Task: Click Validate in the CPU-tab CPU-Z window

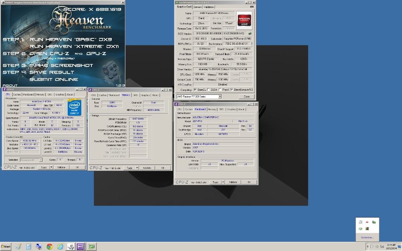Action: point(61,167)
